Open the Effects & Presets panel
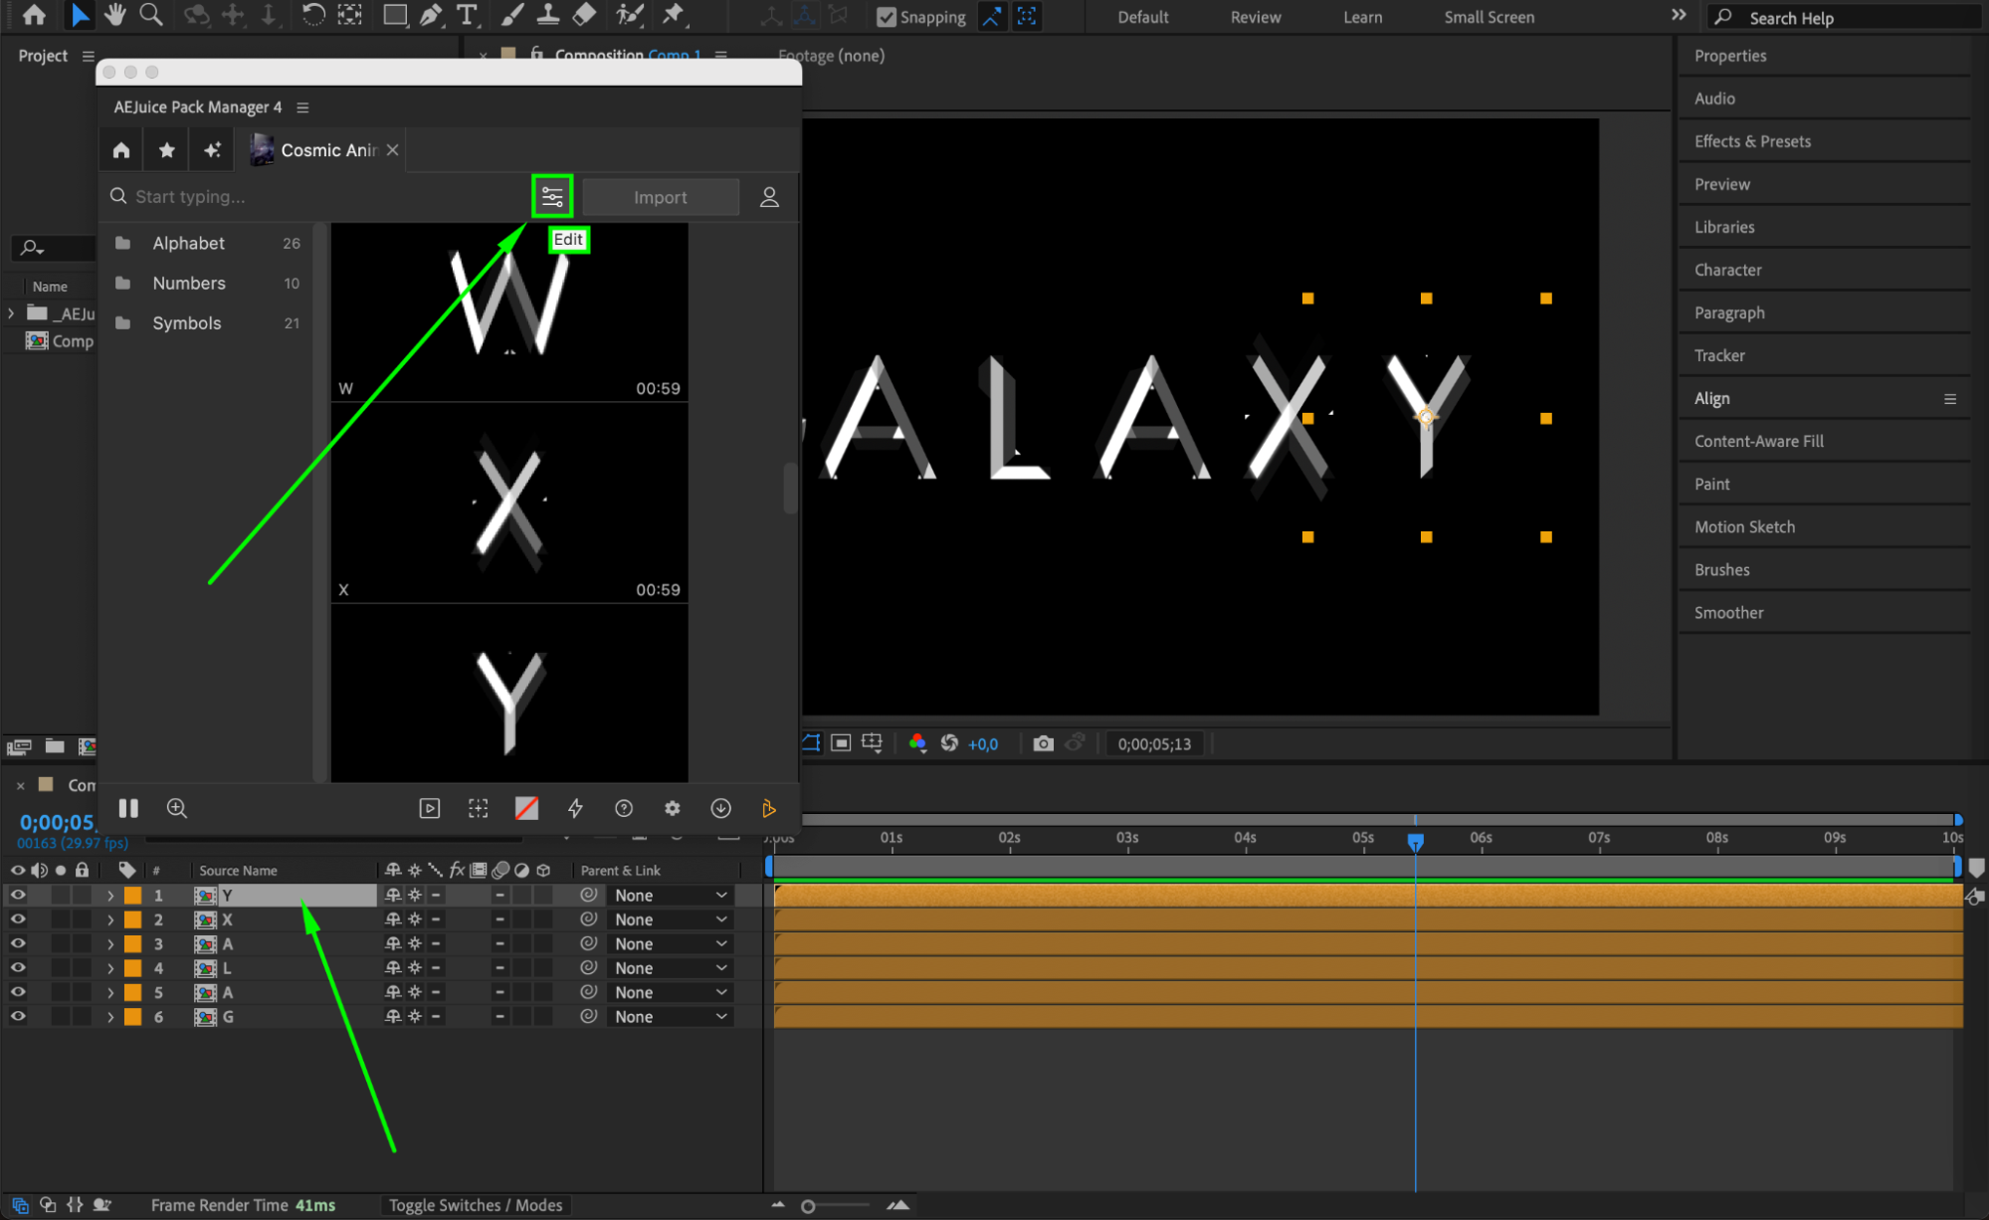1989x1220 pixels. pyautogui.click(x=1752, y=141)
